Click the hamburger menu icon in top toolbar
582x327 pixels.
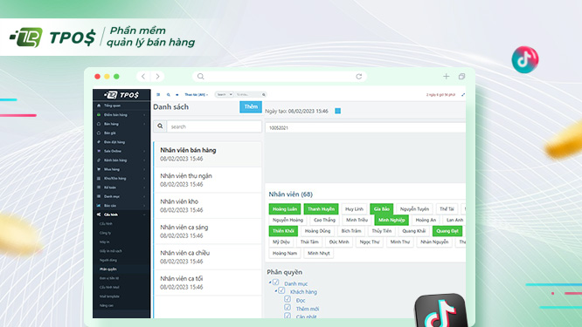[x=158, y=94]
